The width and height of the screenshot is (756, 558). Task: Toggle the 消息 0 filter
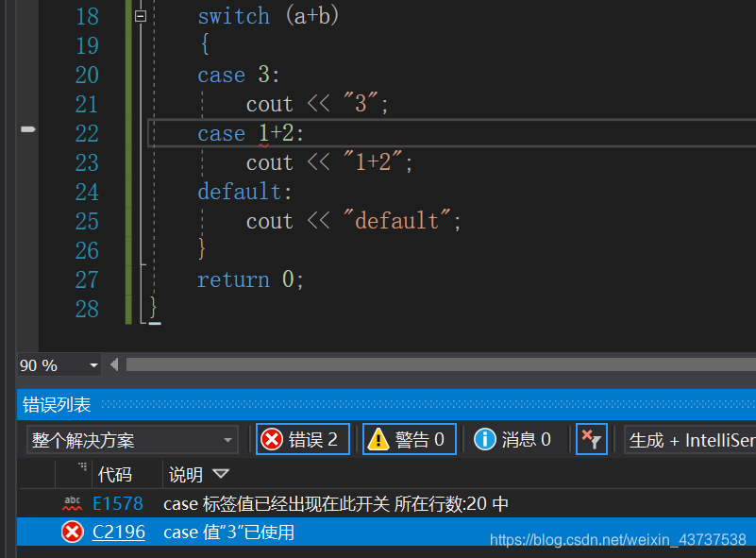[515, 438]
